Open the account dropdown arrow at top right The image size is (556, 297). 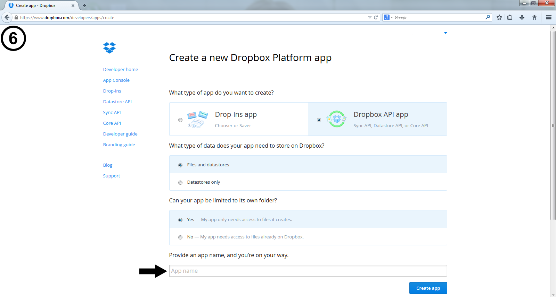[x=445, y=33]
